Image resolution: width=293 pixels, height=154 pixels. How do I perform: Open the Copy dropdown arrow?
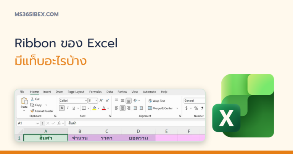(x=46, y=105)
